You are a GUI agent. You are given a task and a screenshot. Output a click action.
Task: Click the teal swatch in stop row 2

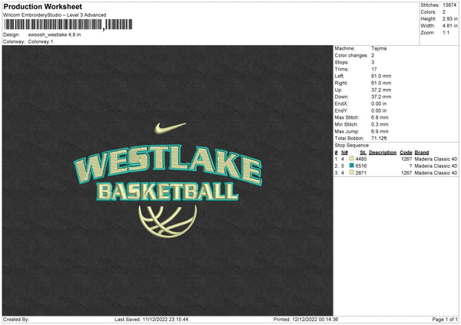click(351, 166)
